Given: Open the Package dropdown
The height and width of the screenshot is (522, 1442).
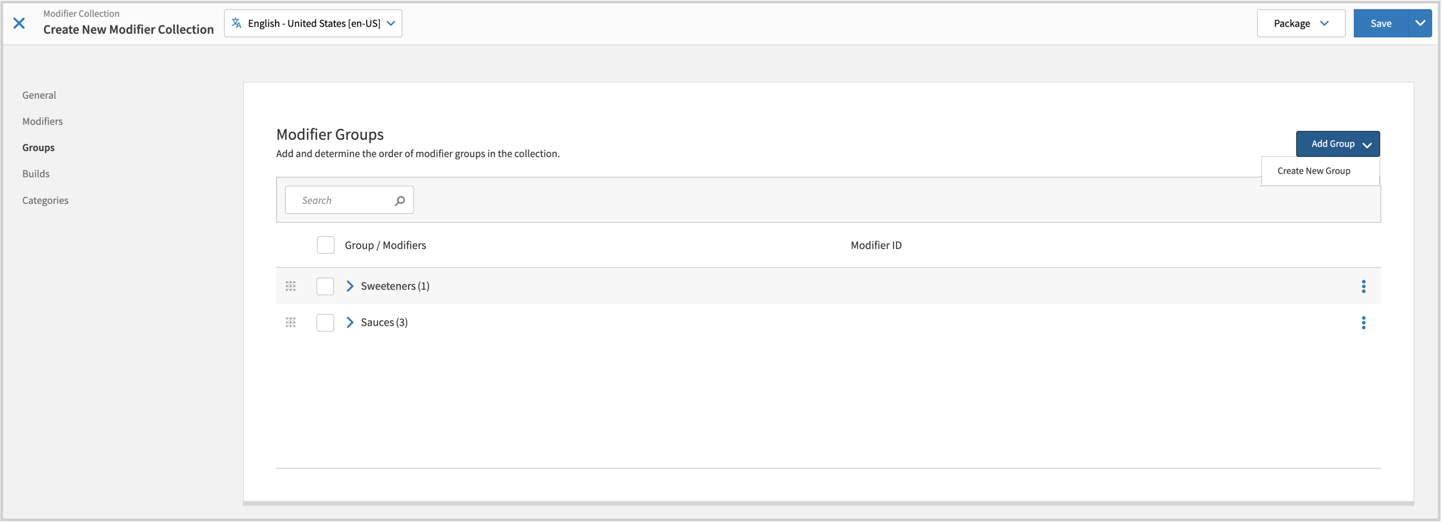Looking at the screenshot, I should tap(1300, 23).
